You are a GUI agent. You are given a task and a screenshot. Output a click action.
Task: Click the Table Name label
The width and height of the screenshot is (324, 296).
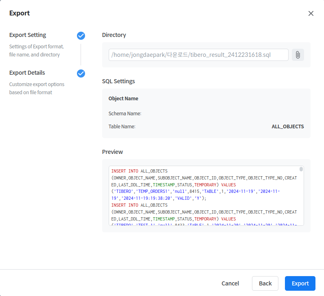coord(122,127)
